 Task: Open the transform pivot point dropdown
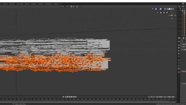[68, 6]
